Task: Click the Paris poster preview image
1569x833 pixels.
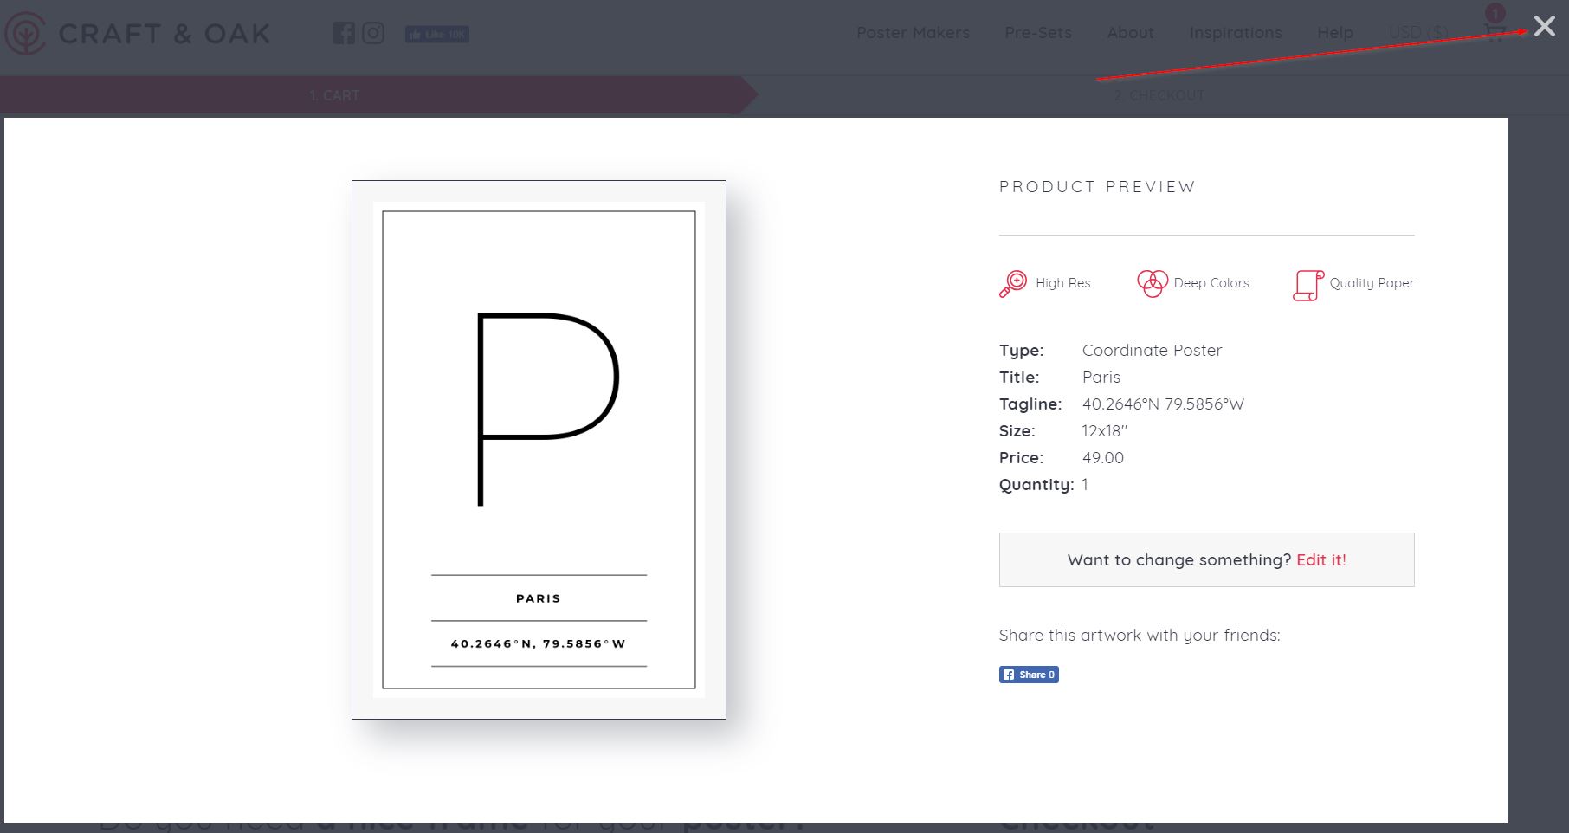Action: [x=539, y=449]
